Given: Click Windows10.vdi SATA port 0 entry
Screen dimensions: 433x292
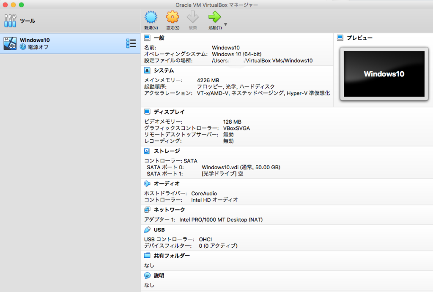Looking at the screenshot, I should 241,167.
